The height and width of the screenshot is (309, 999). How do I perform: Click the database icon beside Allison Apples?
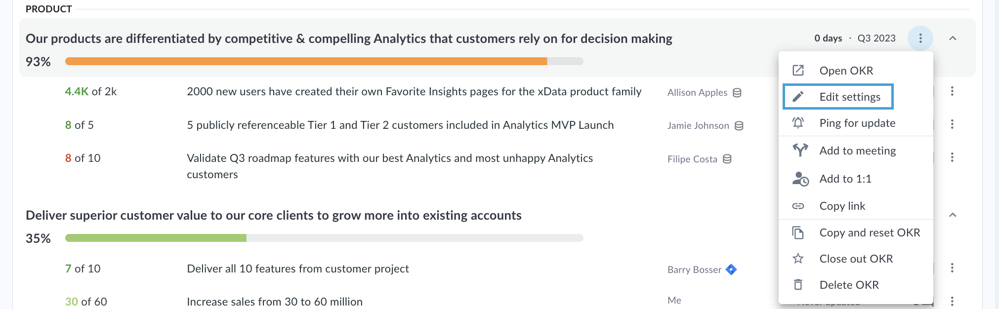[x=737, y=93]
